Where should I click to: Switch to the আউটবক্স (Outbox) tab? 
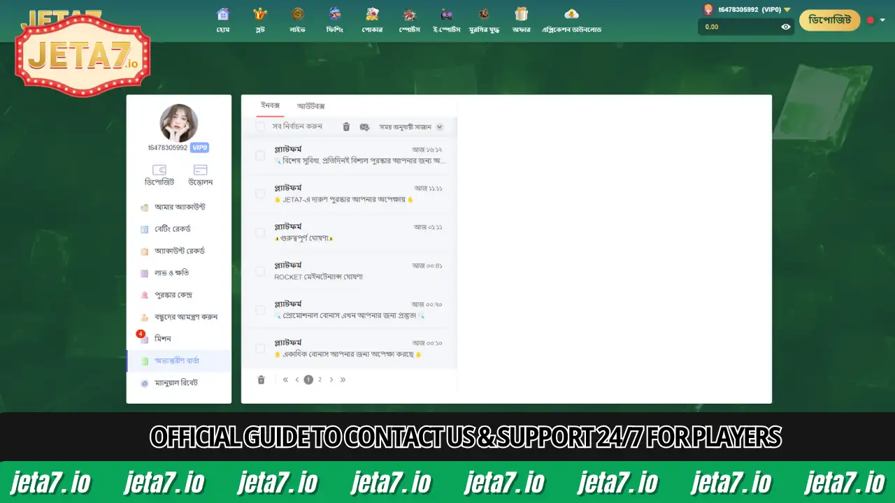click(310, 106)
